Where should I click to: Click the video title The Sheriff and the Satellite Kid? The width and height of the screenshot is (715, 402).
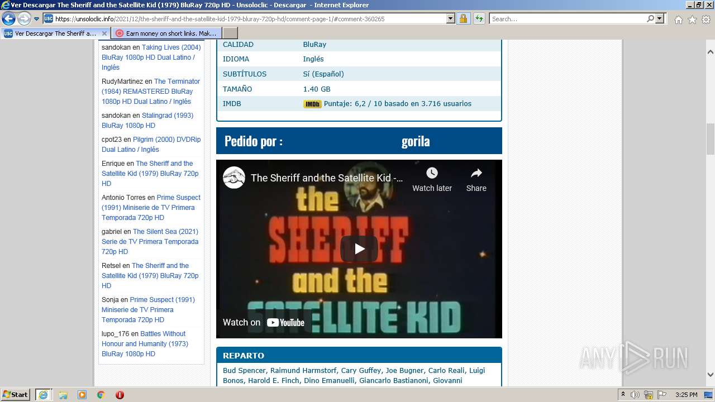pos(327,178)
